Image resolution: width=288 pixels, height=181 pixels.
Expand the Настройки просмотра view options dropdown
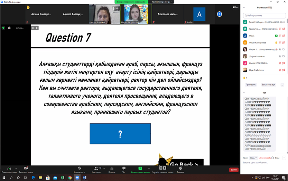[161, 2]
